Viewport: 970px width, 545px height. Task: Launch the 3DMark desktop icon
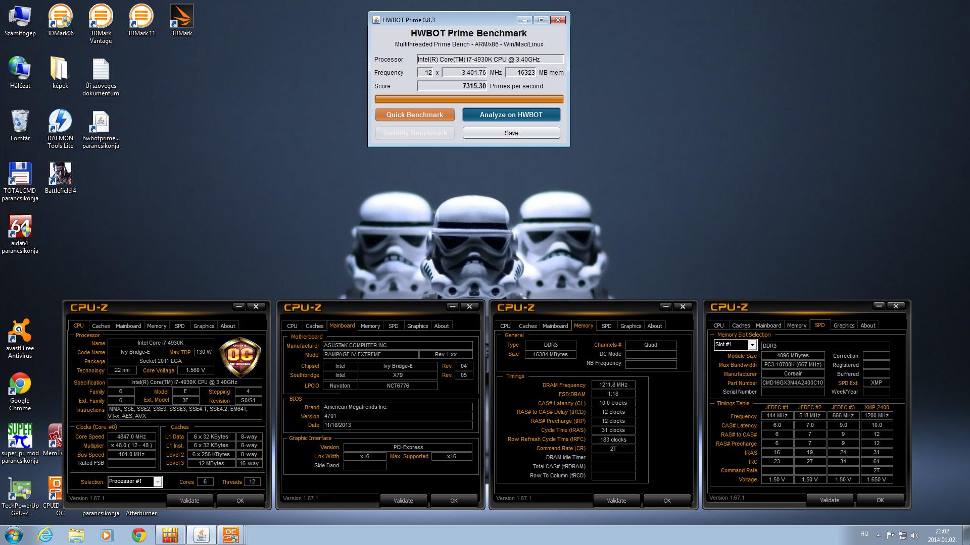(x=181, y=20)
